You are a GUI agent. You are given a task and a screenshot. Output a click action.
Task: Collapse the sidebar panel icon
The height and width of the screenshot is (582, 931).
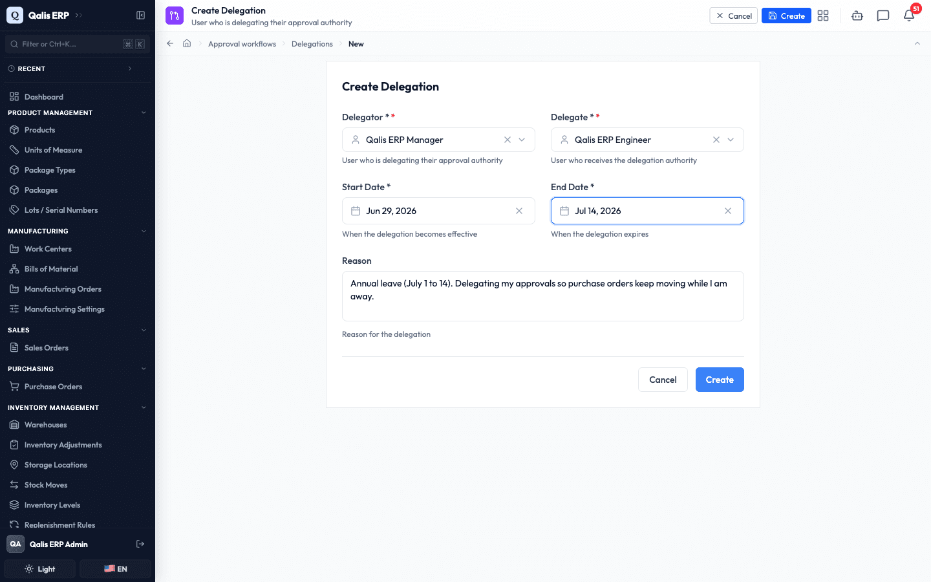pos(140,16)
